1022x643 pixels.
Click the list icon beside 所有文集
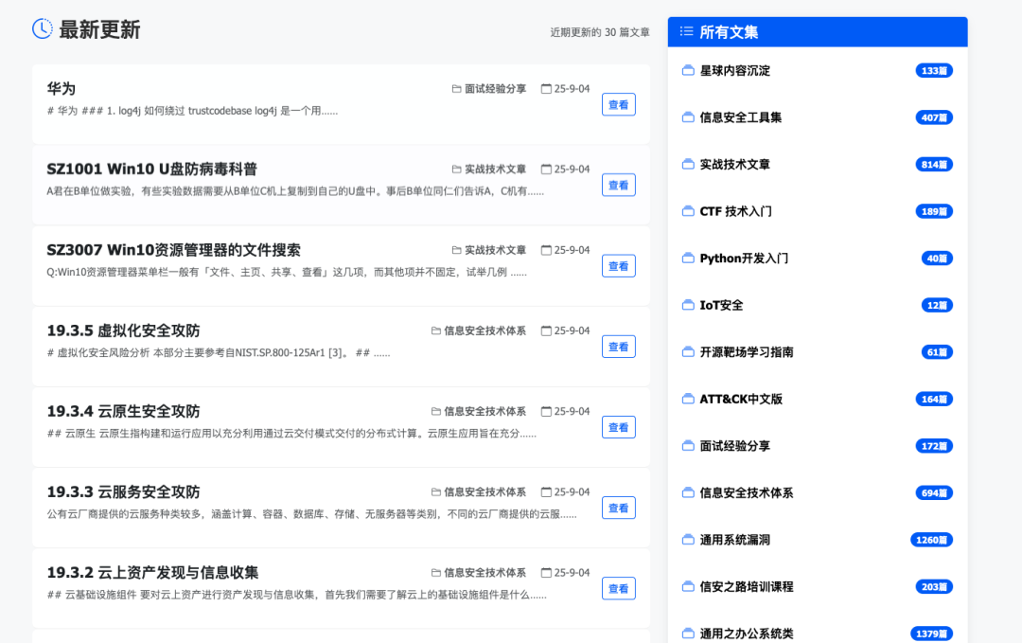tap(686, 31)
